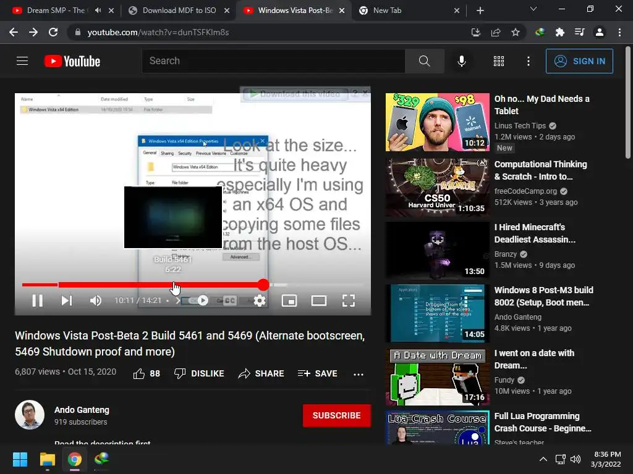Toggle closed captions in player

click(x=229, y=301)
